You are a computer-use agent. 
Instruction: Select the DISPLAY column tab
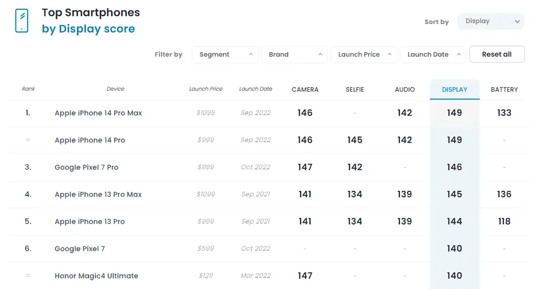coord(454,90)
